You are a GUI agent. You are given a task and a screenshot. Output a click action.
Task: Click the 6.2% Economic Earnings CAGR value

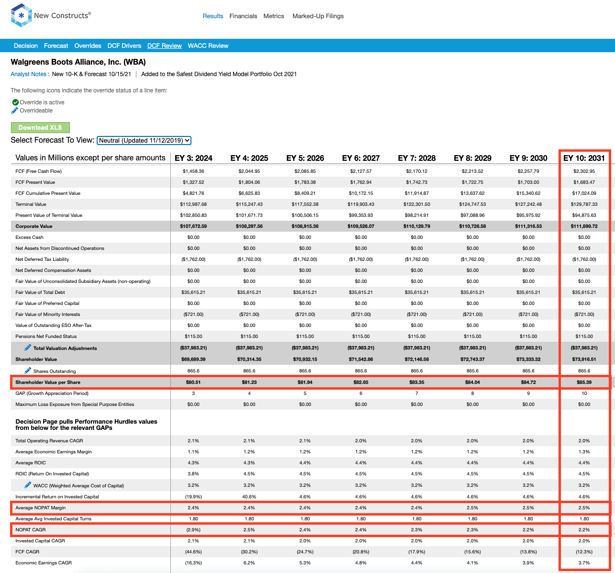point(249,563)
